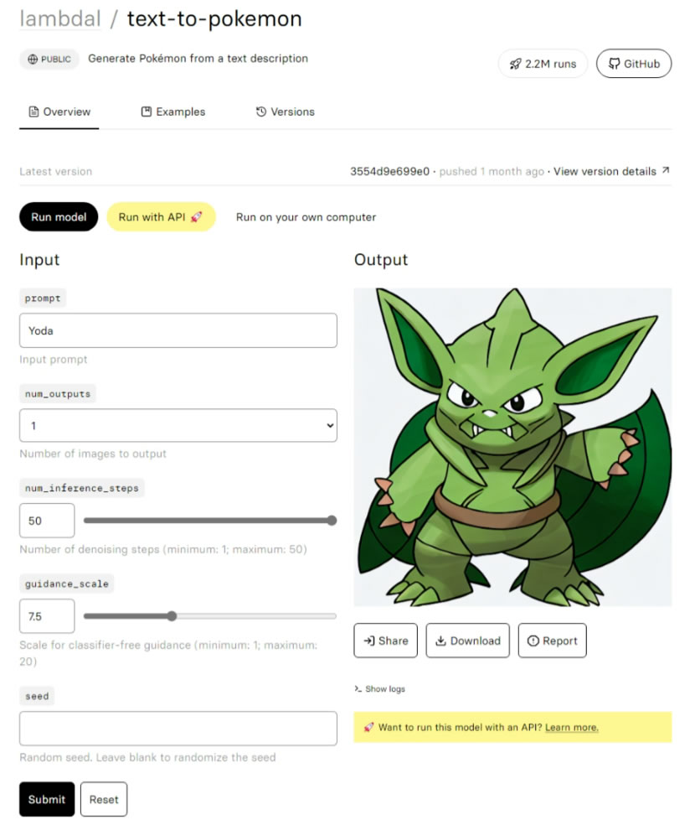The height and width of the screenshot is (825, 695).
Task: Switch to the Examples tab
Action: (x=173, y=112)
